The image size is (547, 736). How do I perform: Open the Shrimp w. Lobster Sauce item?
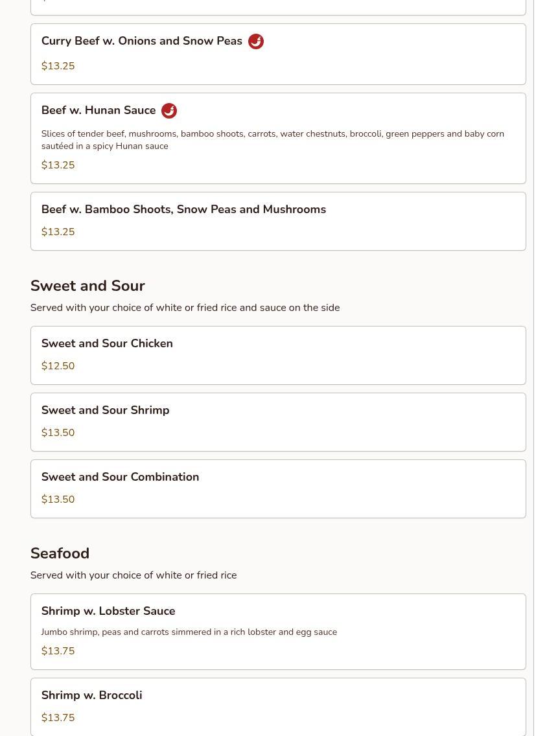tap(108, 612)
